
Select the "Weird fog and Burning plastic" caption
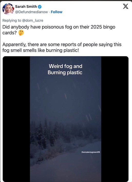(65, 69)
